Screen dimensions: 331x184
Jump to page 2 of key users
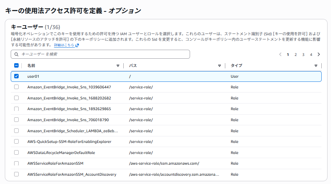tap(295, 55)
